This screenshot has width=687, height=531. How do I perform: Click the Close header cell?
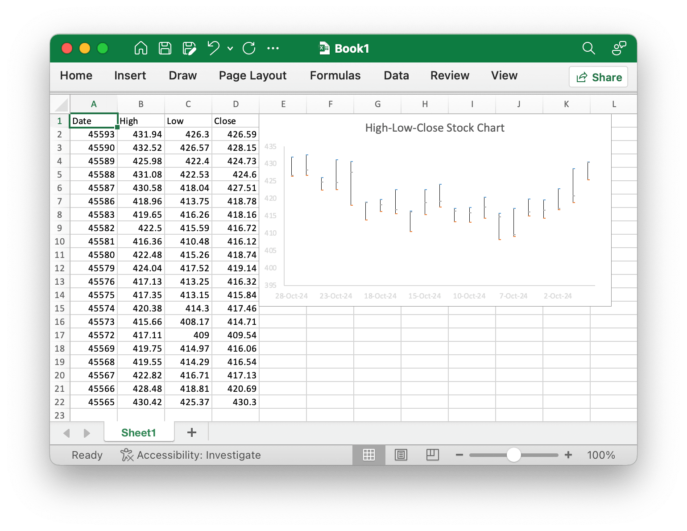[236, 121]
